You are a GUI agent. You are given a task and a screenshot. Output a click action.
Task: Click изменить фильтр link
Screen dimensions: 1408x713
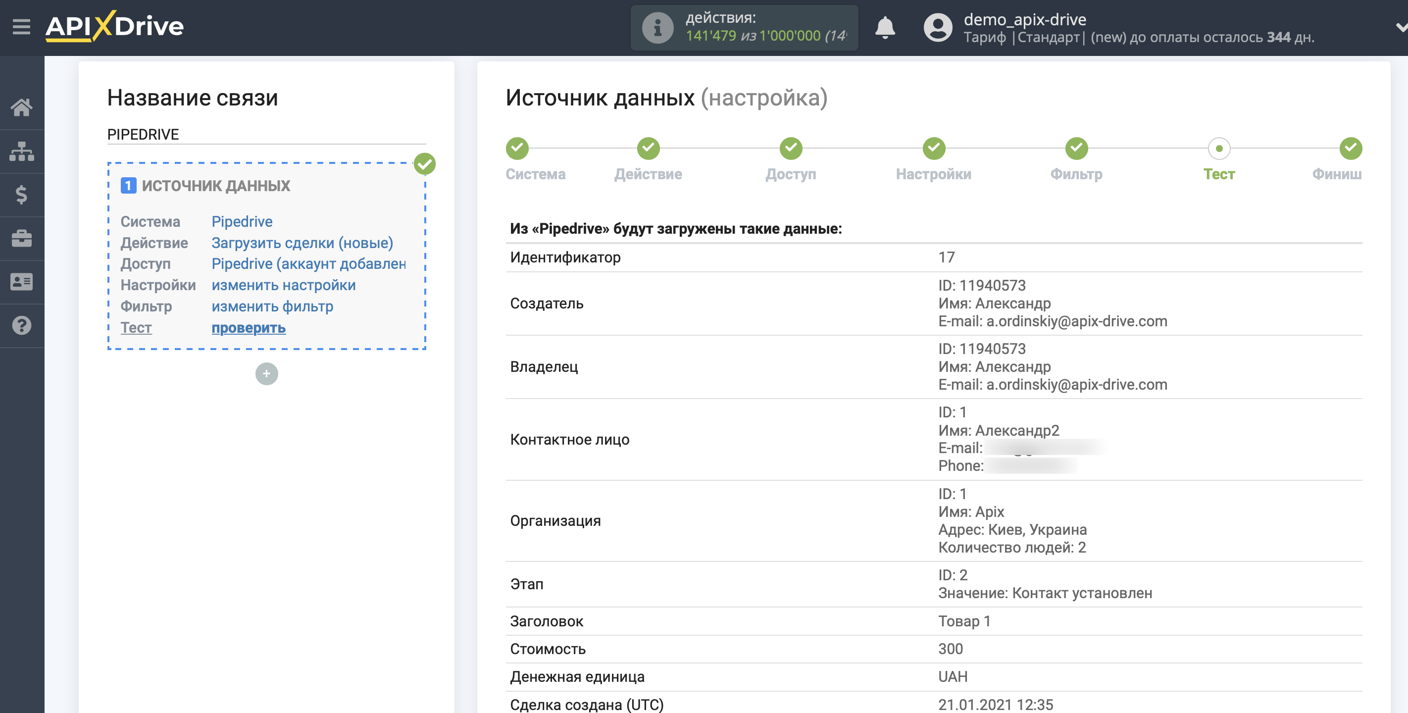coord(272,306)
